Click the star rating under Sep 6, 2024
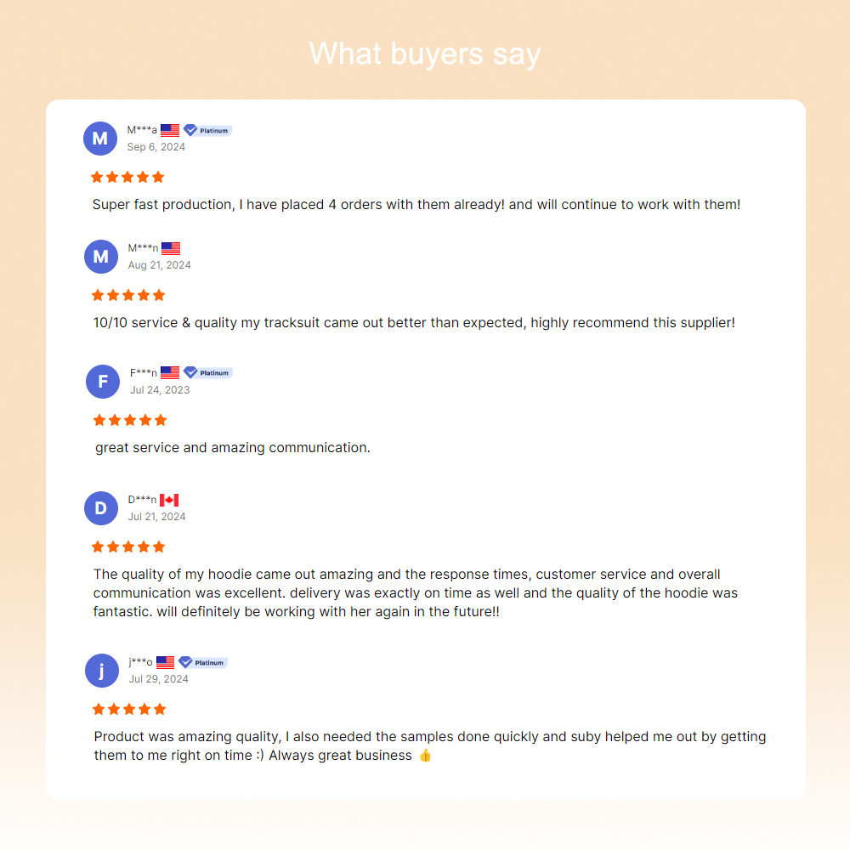This screenshot has width=850, height=850. tap(127, 177)
